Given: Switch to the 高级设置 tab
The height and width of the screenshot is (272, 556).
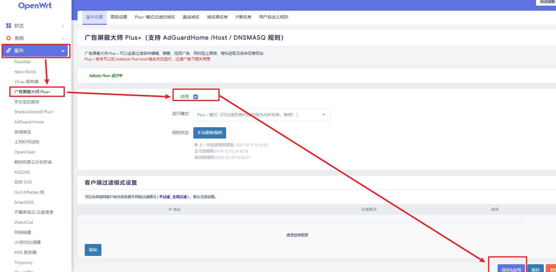Looking at the screenshot, I should pyautogui.click(x=119, y=17).
